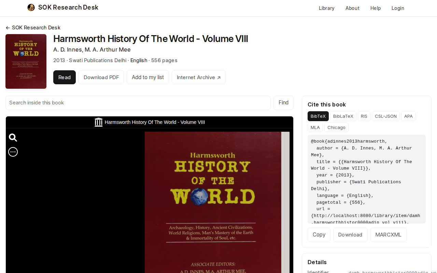
Task: Open the About nav link
Action: pyautogui.click(x=352, y=8)
